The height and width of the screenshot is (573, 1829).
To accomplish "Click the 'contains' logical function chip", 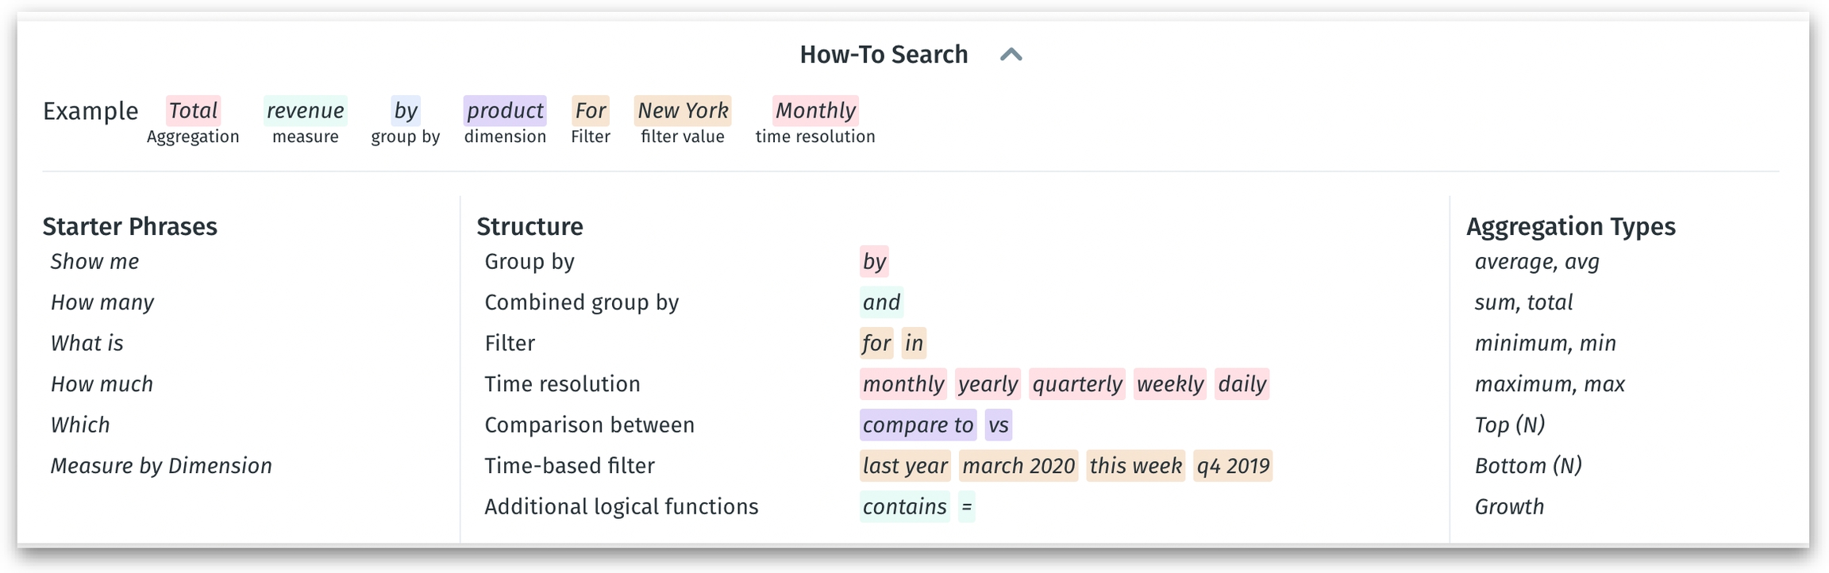I will click(x=904, y=507).
